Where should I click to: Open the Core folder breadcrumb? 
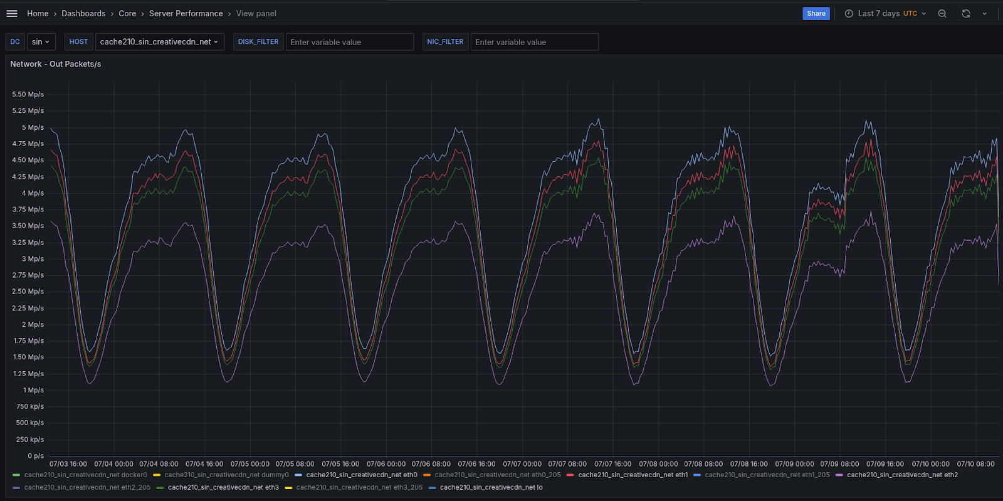127,13
